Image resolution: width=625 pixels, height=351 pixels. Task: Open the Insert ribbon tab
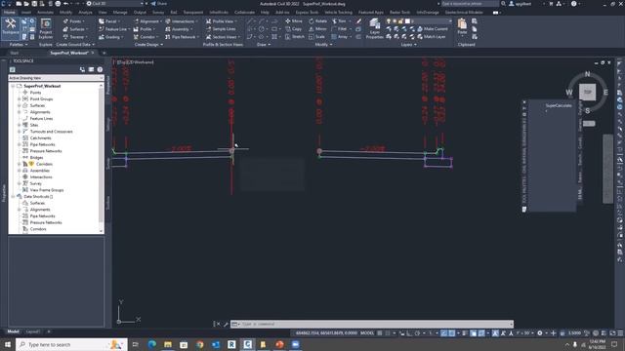point(26,13)
